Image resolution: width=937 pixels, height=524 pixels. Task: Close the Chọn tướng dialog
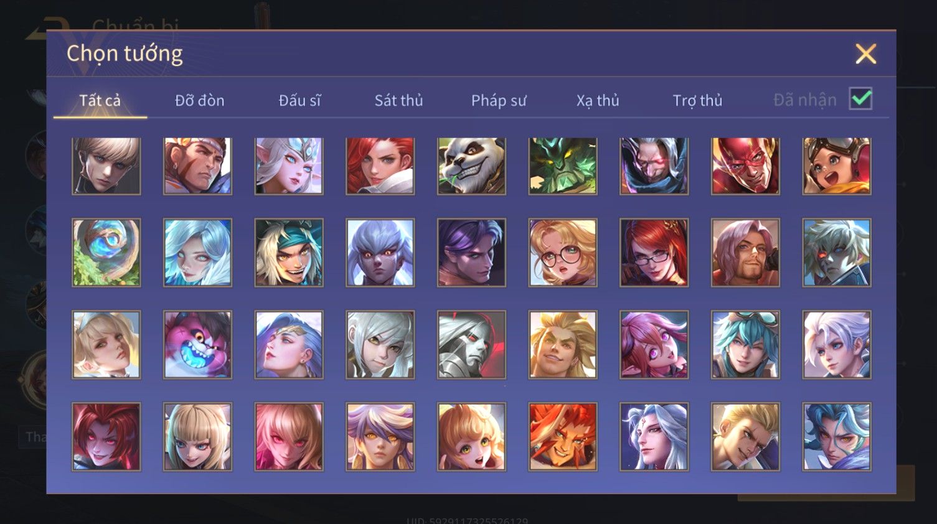tap(865, 54)
